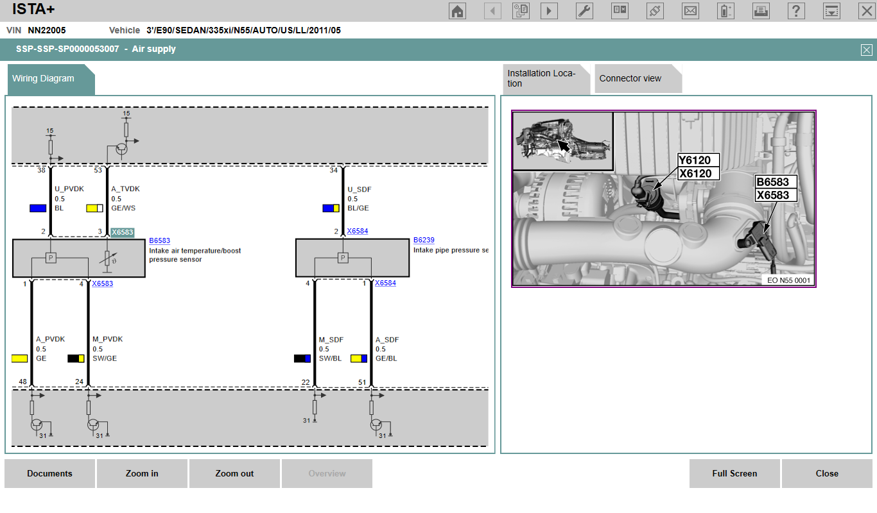Click the Home icon in toolbar
This screenshot has width=877, height=513.
click(x=458, y=11)
